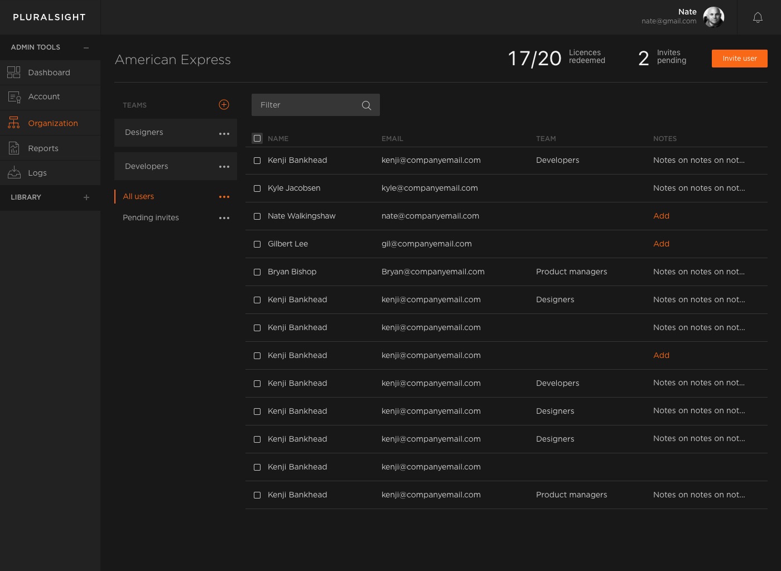The image size is (781, 571).
Task: Open Designers team options dots
Action: [x=224, y=134]
